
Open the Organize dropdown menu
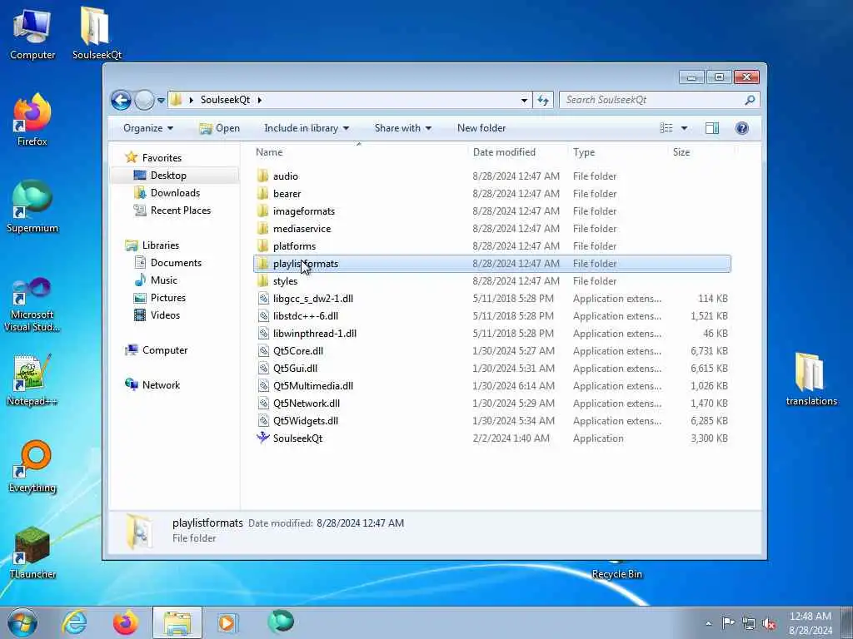click(x=148, y=128)
